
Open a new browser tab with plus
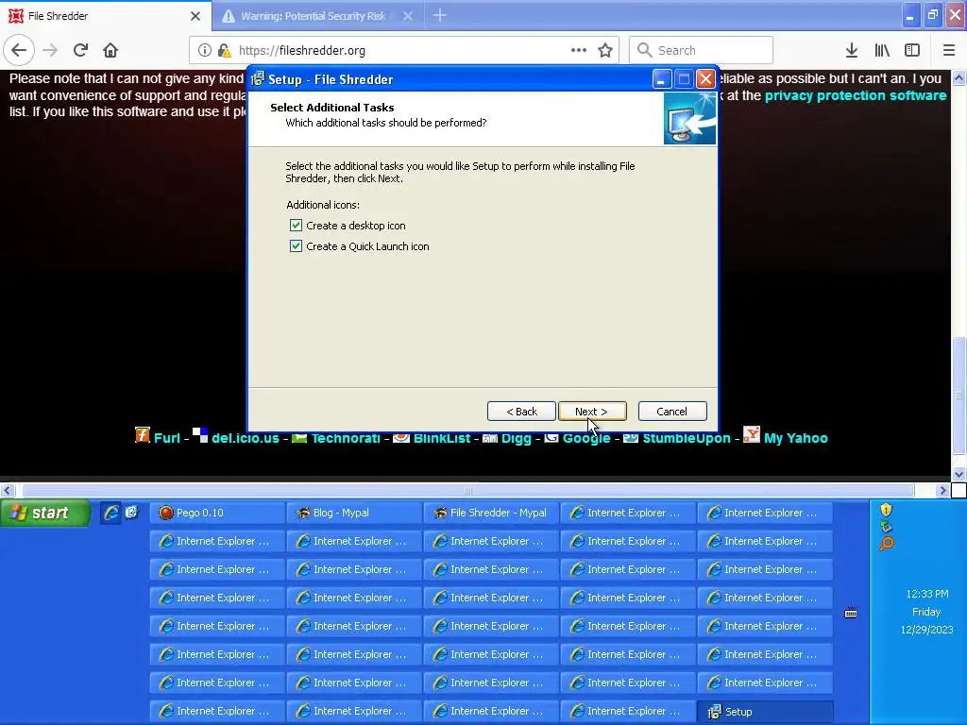coord(440,15)
